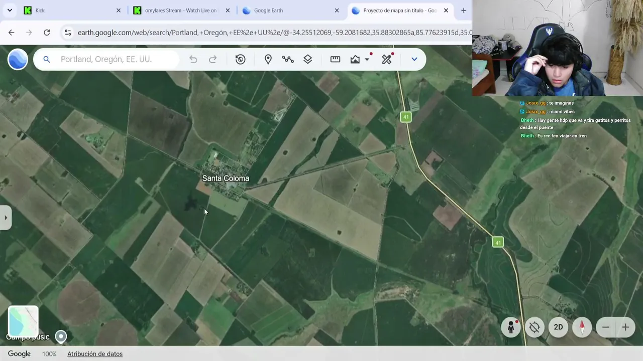Select the add placemark tool
This screenshot has width=643, height=361.
pyautogui.click(x=268, y=59)
